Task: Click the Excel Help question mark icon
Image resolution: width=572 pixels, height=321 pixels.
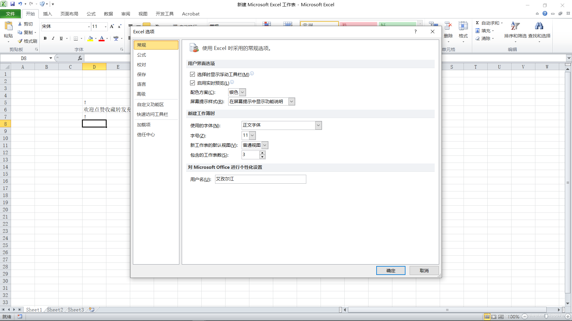Action: [545, 13]
